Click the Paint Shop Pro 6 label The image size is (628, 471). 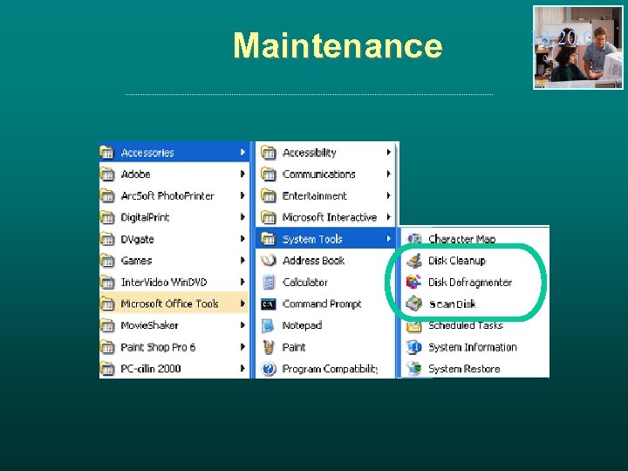[158, 347]
